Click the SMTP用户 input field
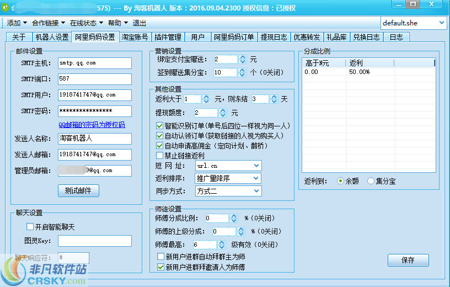 95,95
